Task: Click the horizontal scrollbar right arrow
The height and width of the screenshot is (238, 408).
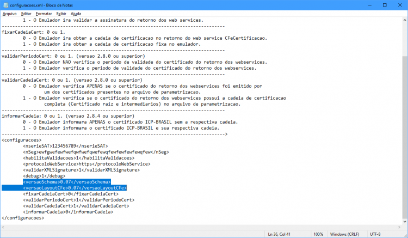Action: pos(399,227)
